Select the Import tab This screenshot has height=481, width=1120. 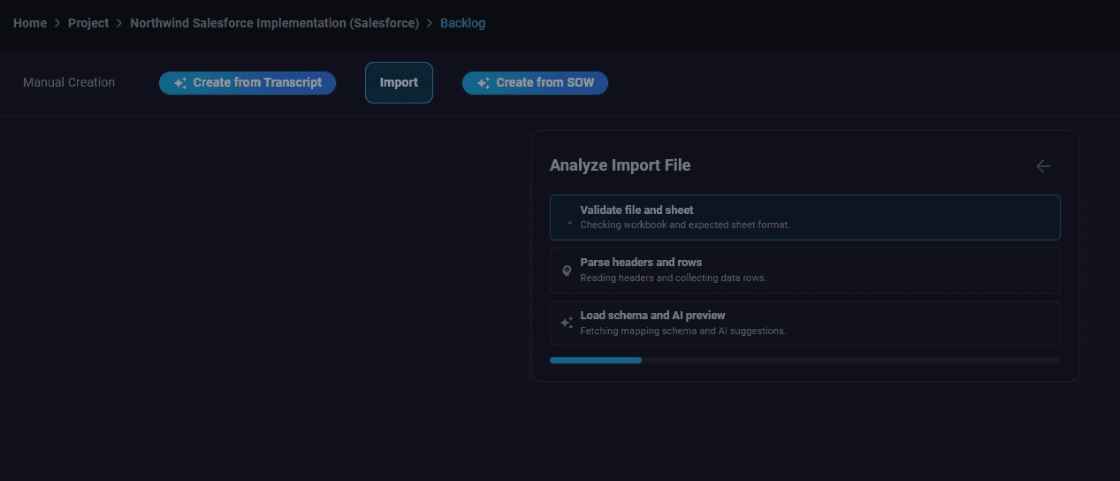tap(399, 82)
